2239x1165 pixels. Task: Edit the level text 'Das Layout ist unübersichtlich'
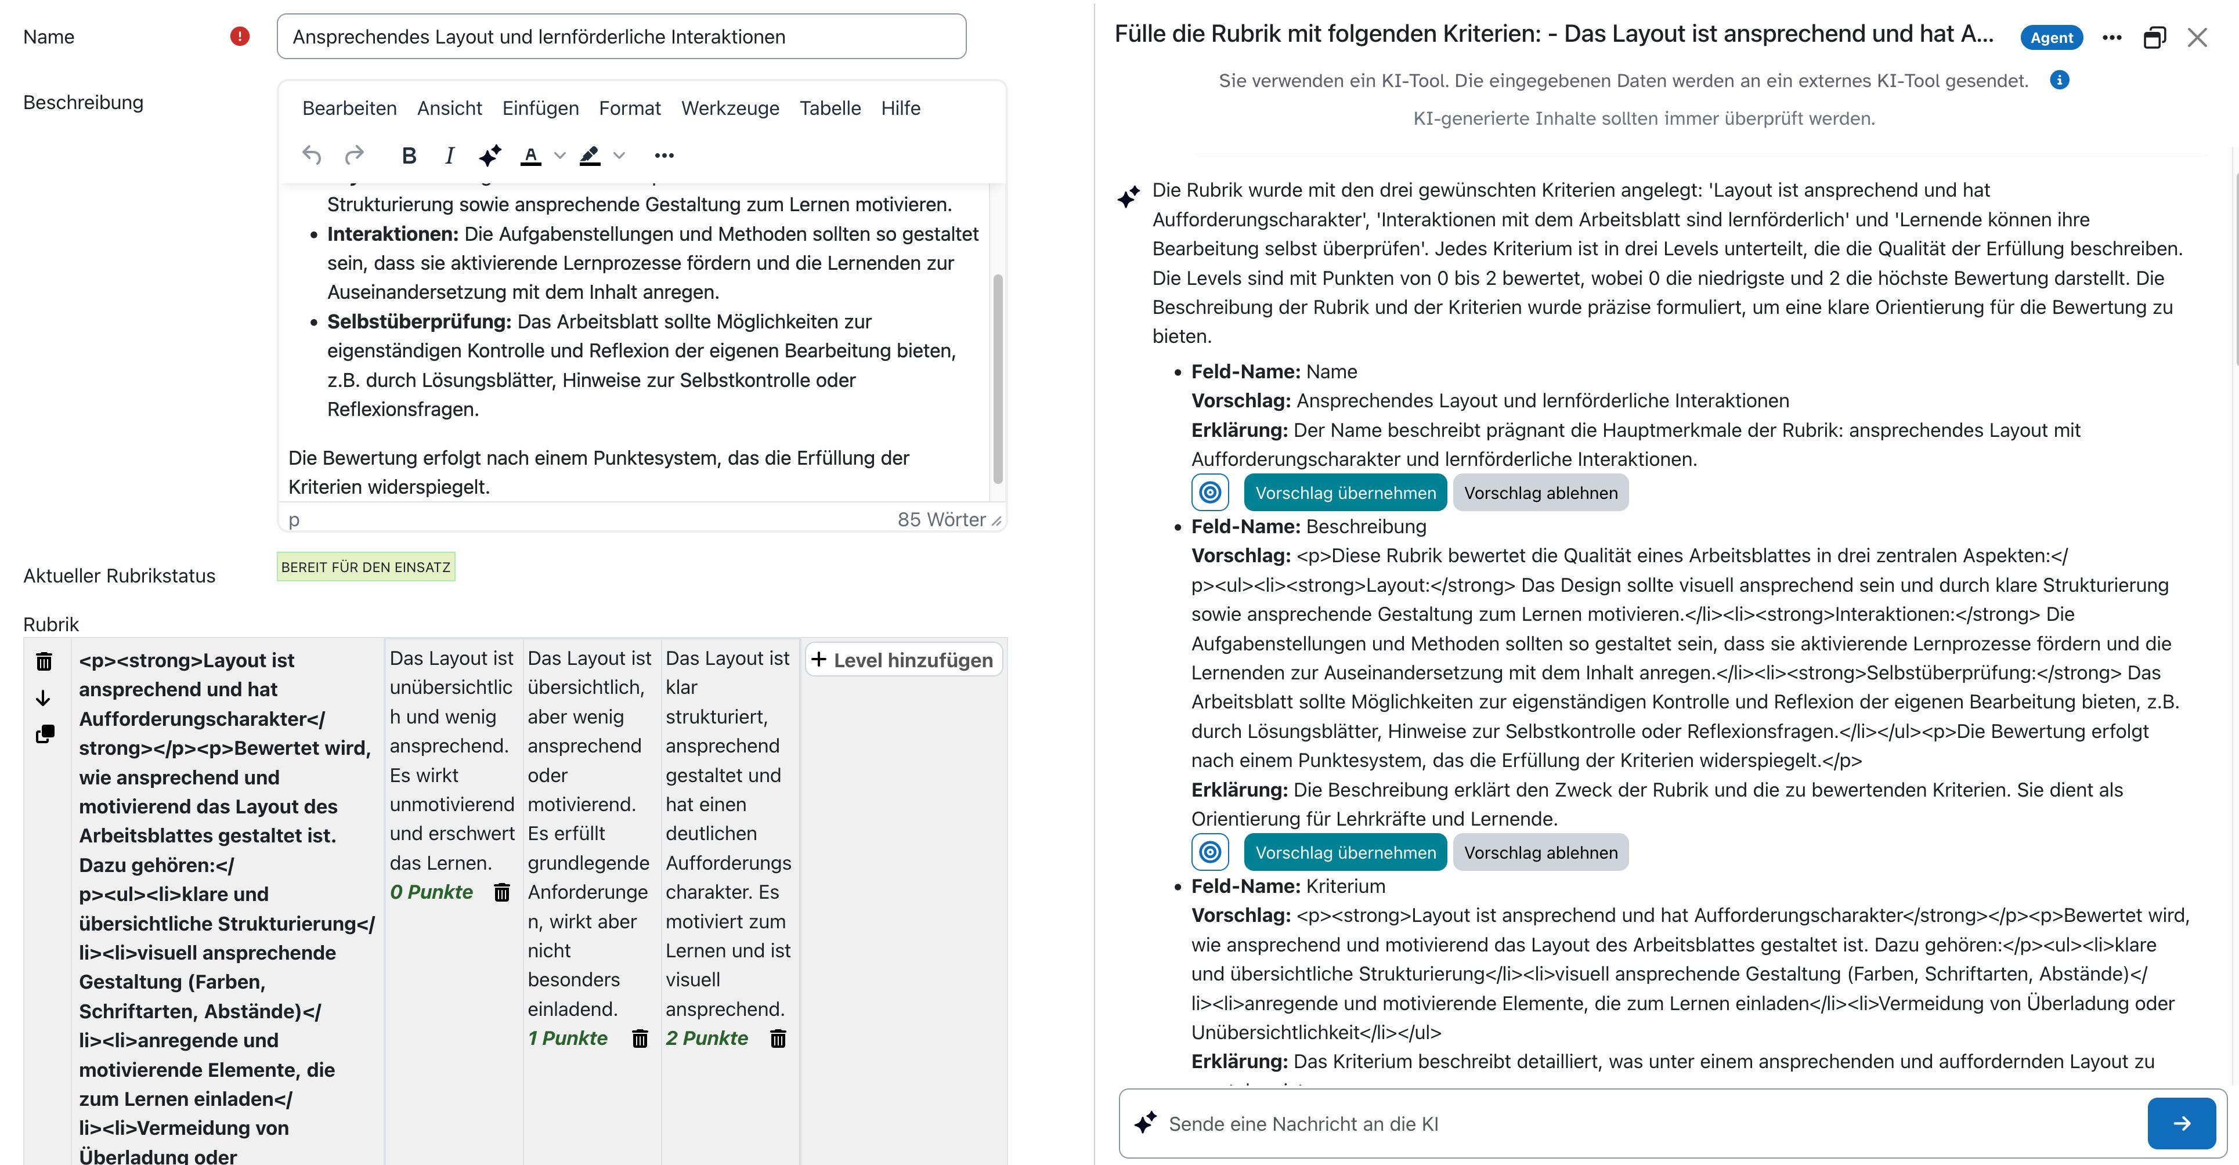tap(452, 760)
